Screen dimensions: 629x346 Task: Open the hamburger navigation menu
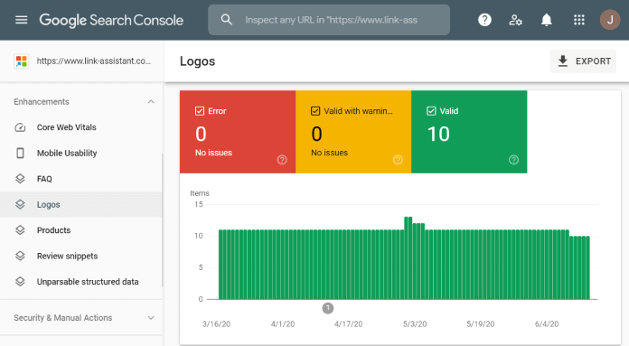pyautogui.click(x=22, y=20)
